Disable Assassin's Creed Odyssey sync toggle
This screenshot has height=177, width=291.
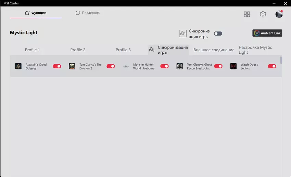(57, 66)
